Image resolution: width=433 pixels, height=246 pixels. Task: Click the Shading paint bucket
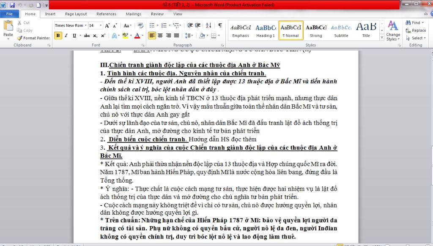tap(202, 36)
